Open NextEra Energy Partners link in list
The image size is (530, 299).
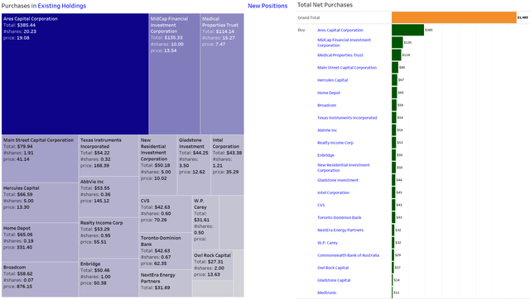click(340, 230)
